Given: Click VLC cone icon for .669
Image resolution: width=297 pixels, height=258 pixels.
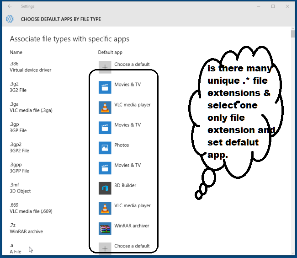Looking at the screenshot, I should 105,209.
